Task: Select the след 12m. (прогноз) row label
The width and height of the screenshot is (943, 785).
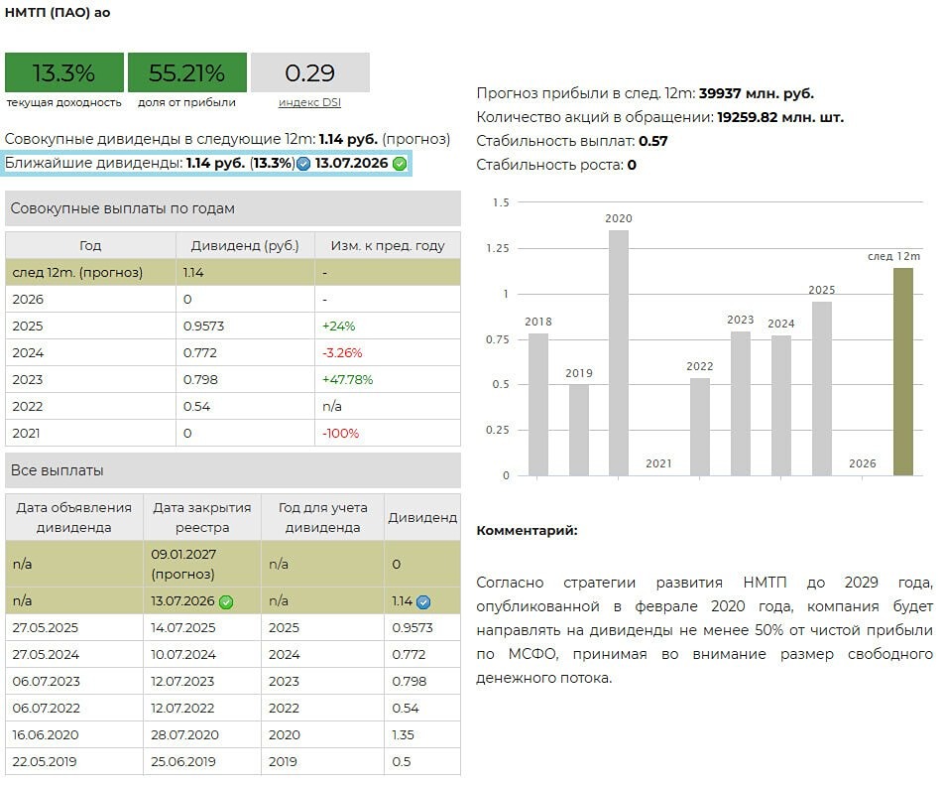Action: click(77, 273)
